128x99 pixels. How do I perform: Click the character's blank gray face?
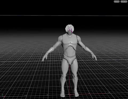click(70, 33)
